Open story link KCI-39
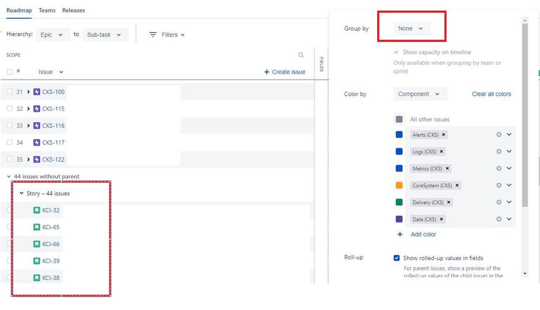The image size is (540, 310). point(51,261)
